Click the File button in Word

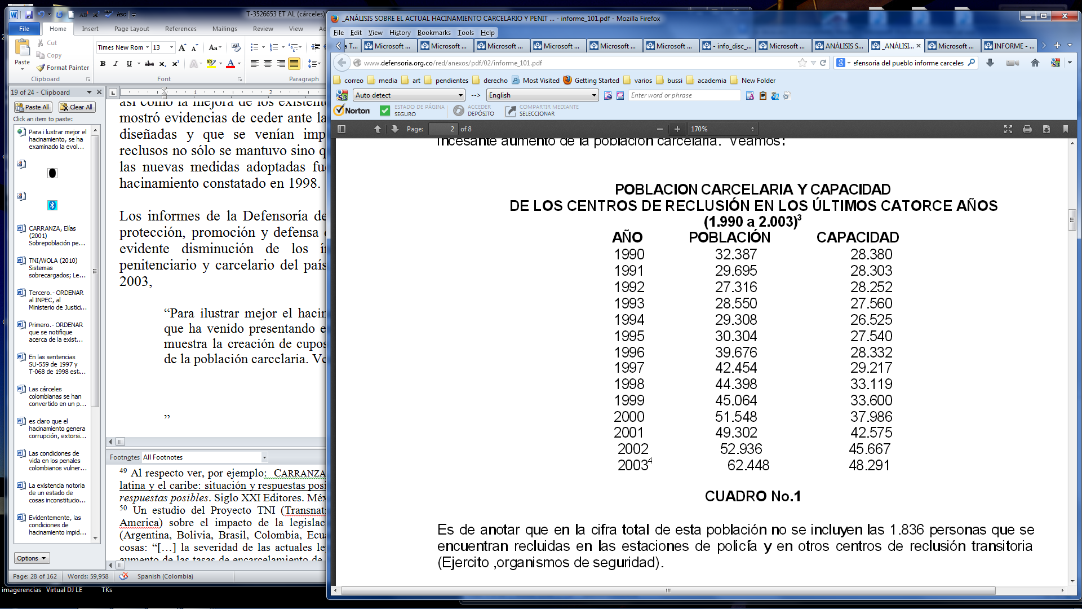click(24, 29)
